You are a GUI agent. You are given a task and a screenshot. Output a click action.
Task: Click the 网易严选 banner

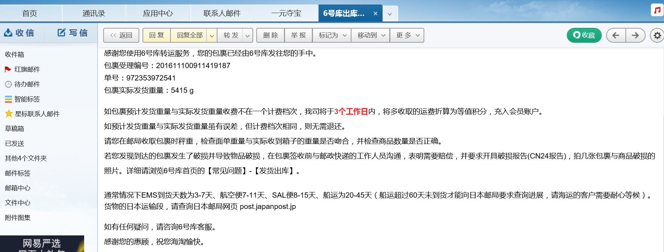(x=42, y=244)
